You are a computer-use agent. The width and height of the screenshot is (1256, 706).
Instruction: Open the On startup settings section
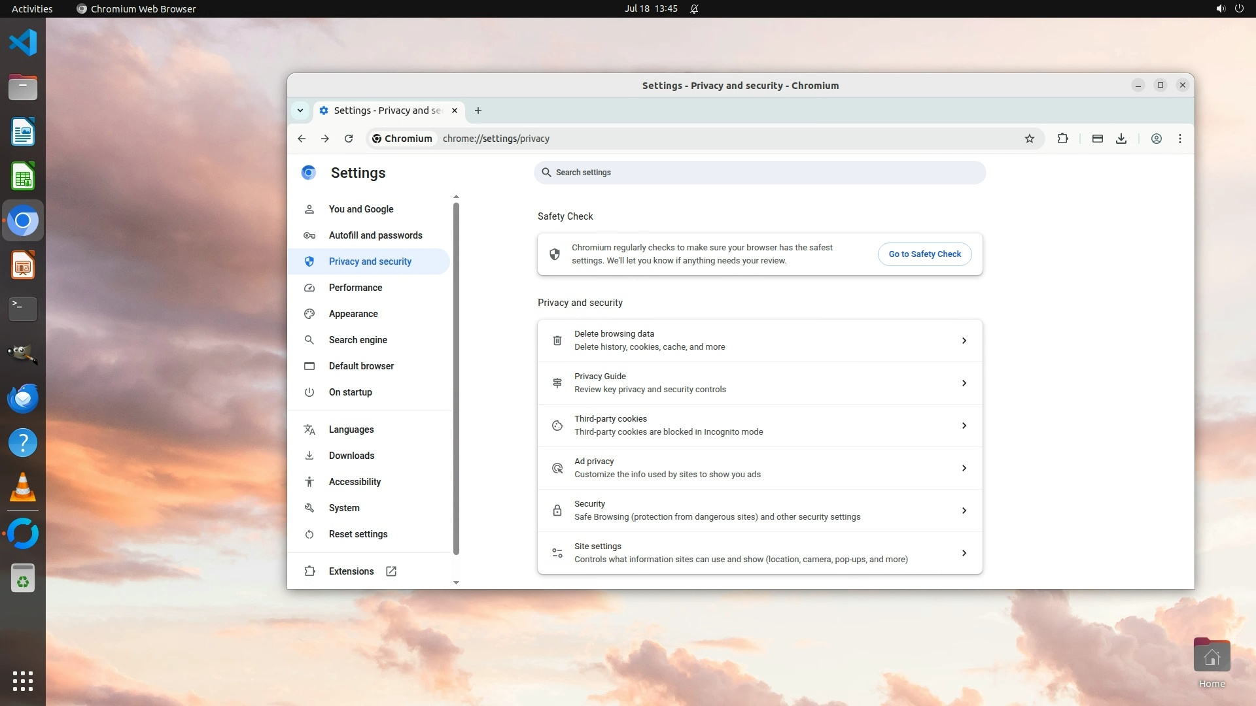pyautogui.click(x=351, y=392)
